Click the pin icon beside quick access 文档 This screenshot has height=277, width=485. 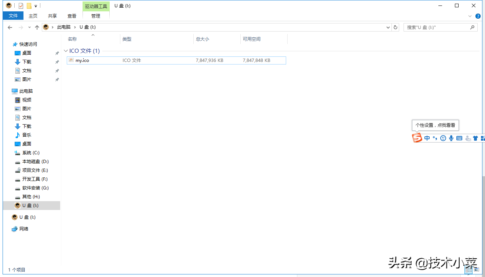57,71
